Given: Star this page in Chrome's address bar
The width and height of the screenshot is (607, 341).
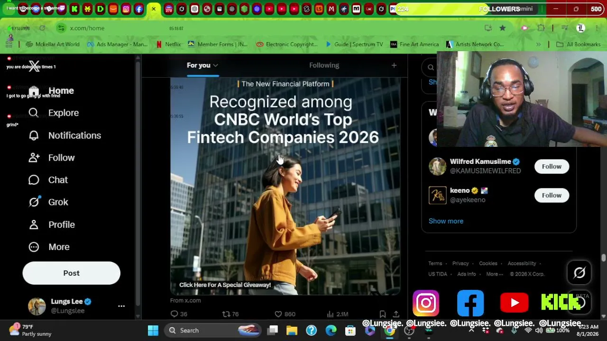Looking at the screenshot, I should (x=503, y=28).
